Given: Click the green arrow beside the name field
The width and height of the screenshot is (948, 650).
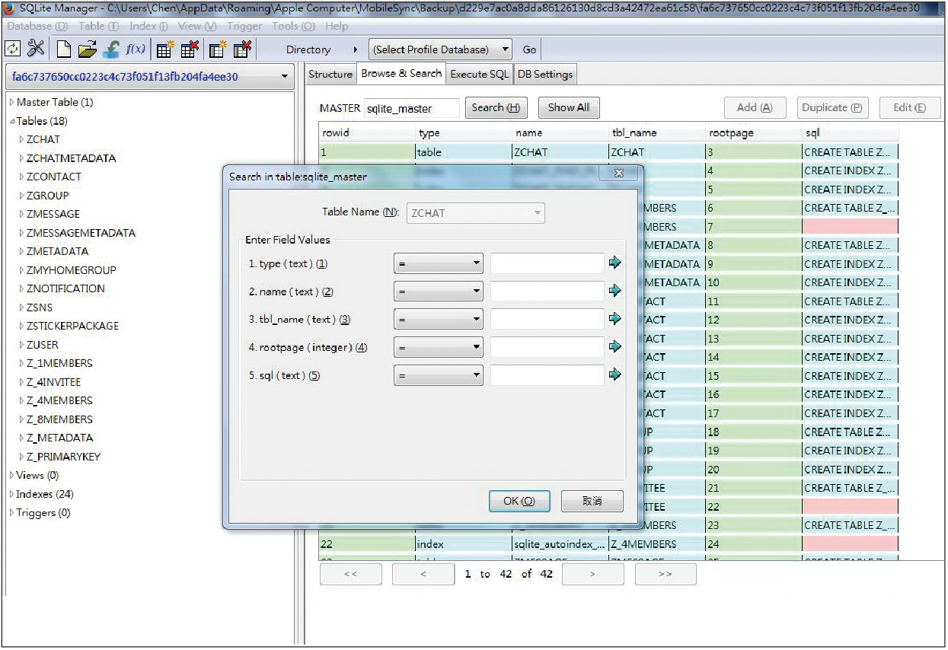Looking at the screenshot, I should (x=615, y=291).
